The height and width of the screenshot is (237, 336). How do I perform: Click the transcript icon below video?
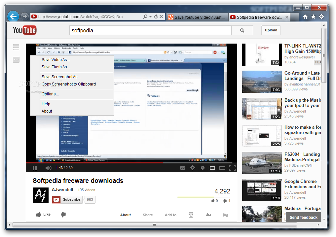(191, 215)
